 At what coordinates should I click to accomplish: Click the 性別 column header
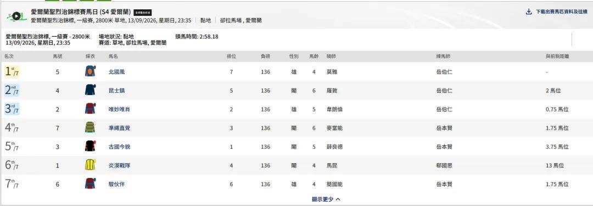click(x=294, y=57)
